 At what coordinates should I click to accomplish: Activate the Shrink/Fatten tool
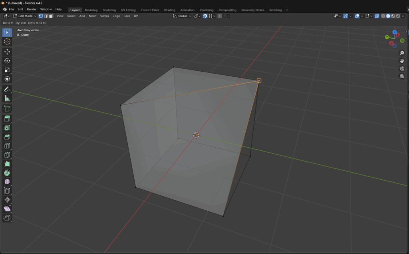pos(7,200)
